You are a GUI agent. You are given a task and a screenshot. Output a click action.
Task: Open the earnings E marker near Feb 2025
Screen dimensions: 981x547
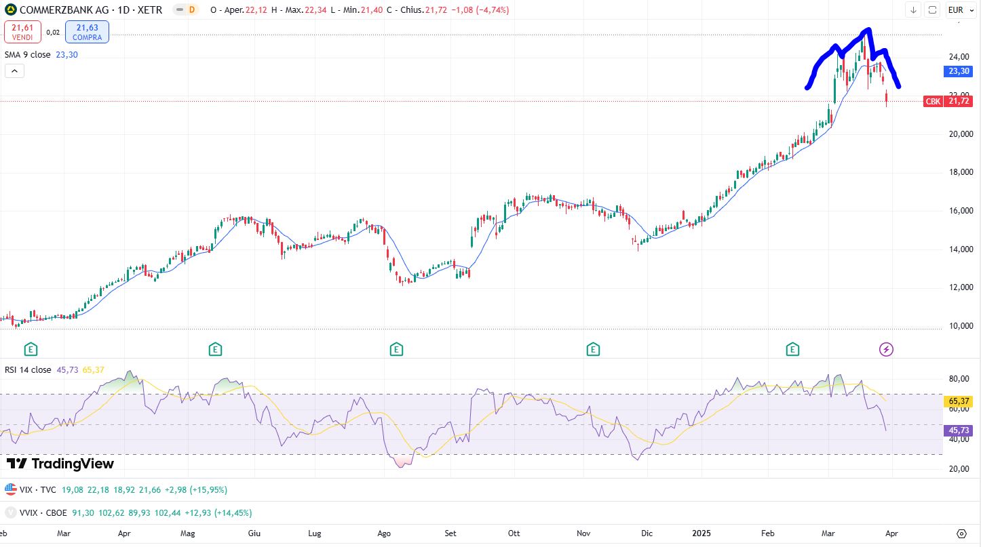tap(792, 350)
